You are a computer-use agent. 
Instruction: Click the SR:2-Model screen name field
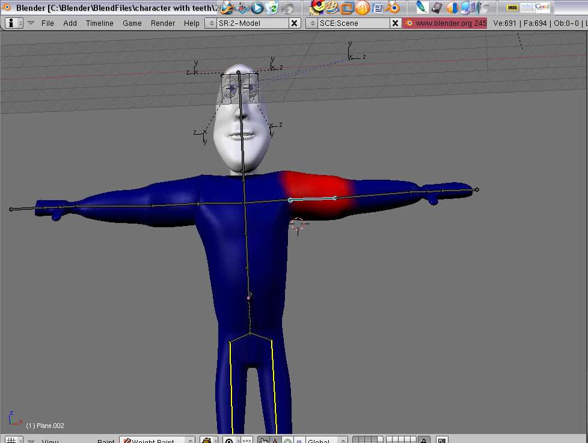pyautogui.click(x=253, y=23)
